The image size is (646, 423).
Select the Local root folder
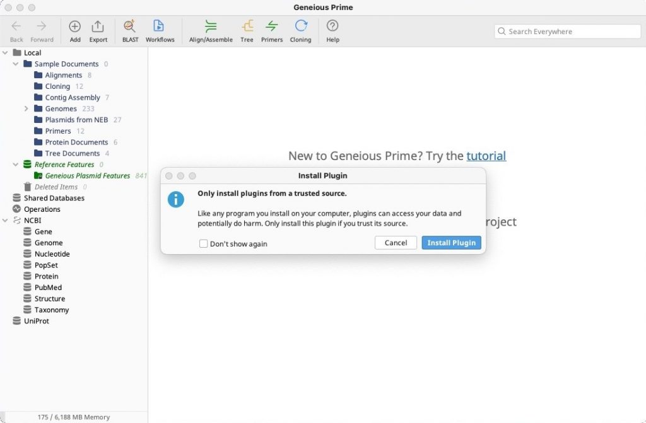click(32, 53)
